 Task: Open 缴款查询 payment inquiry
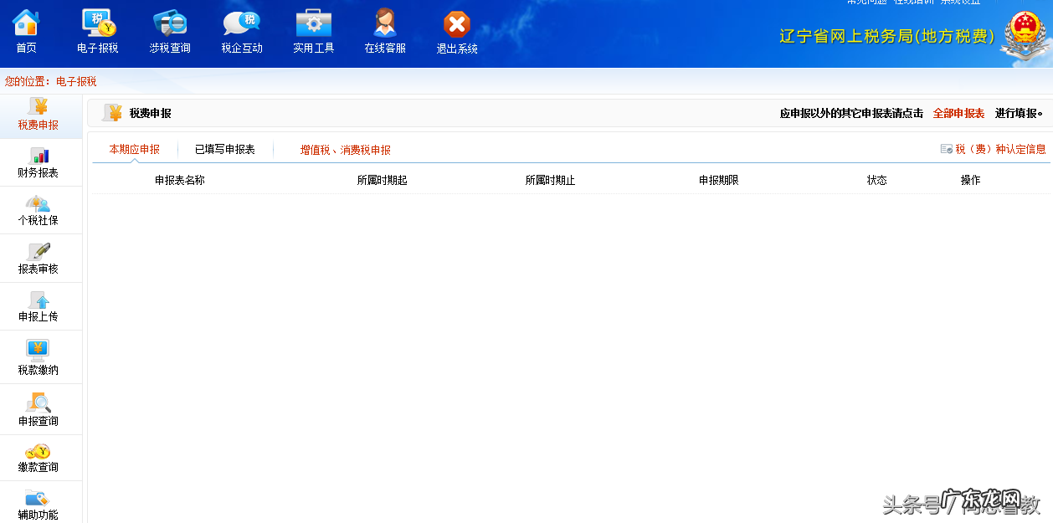[x=39, y=458]
